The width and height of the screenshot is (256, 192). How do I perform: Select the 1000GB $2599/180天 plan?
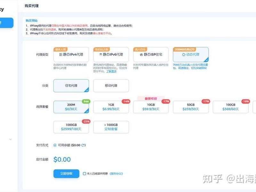(71, 127)
